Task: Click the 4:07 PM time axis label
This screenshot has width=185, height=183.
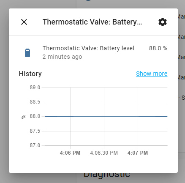Action: coord(138,153)
